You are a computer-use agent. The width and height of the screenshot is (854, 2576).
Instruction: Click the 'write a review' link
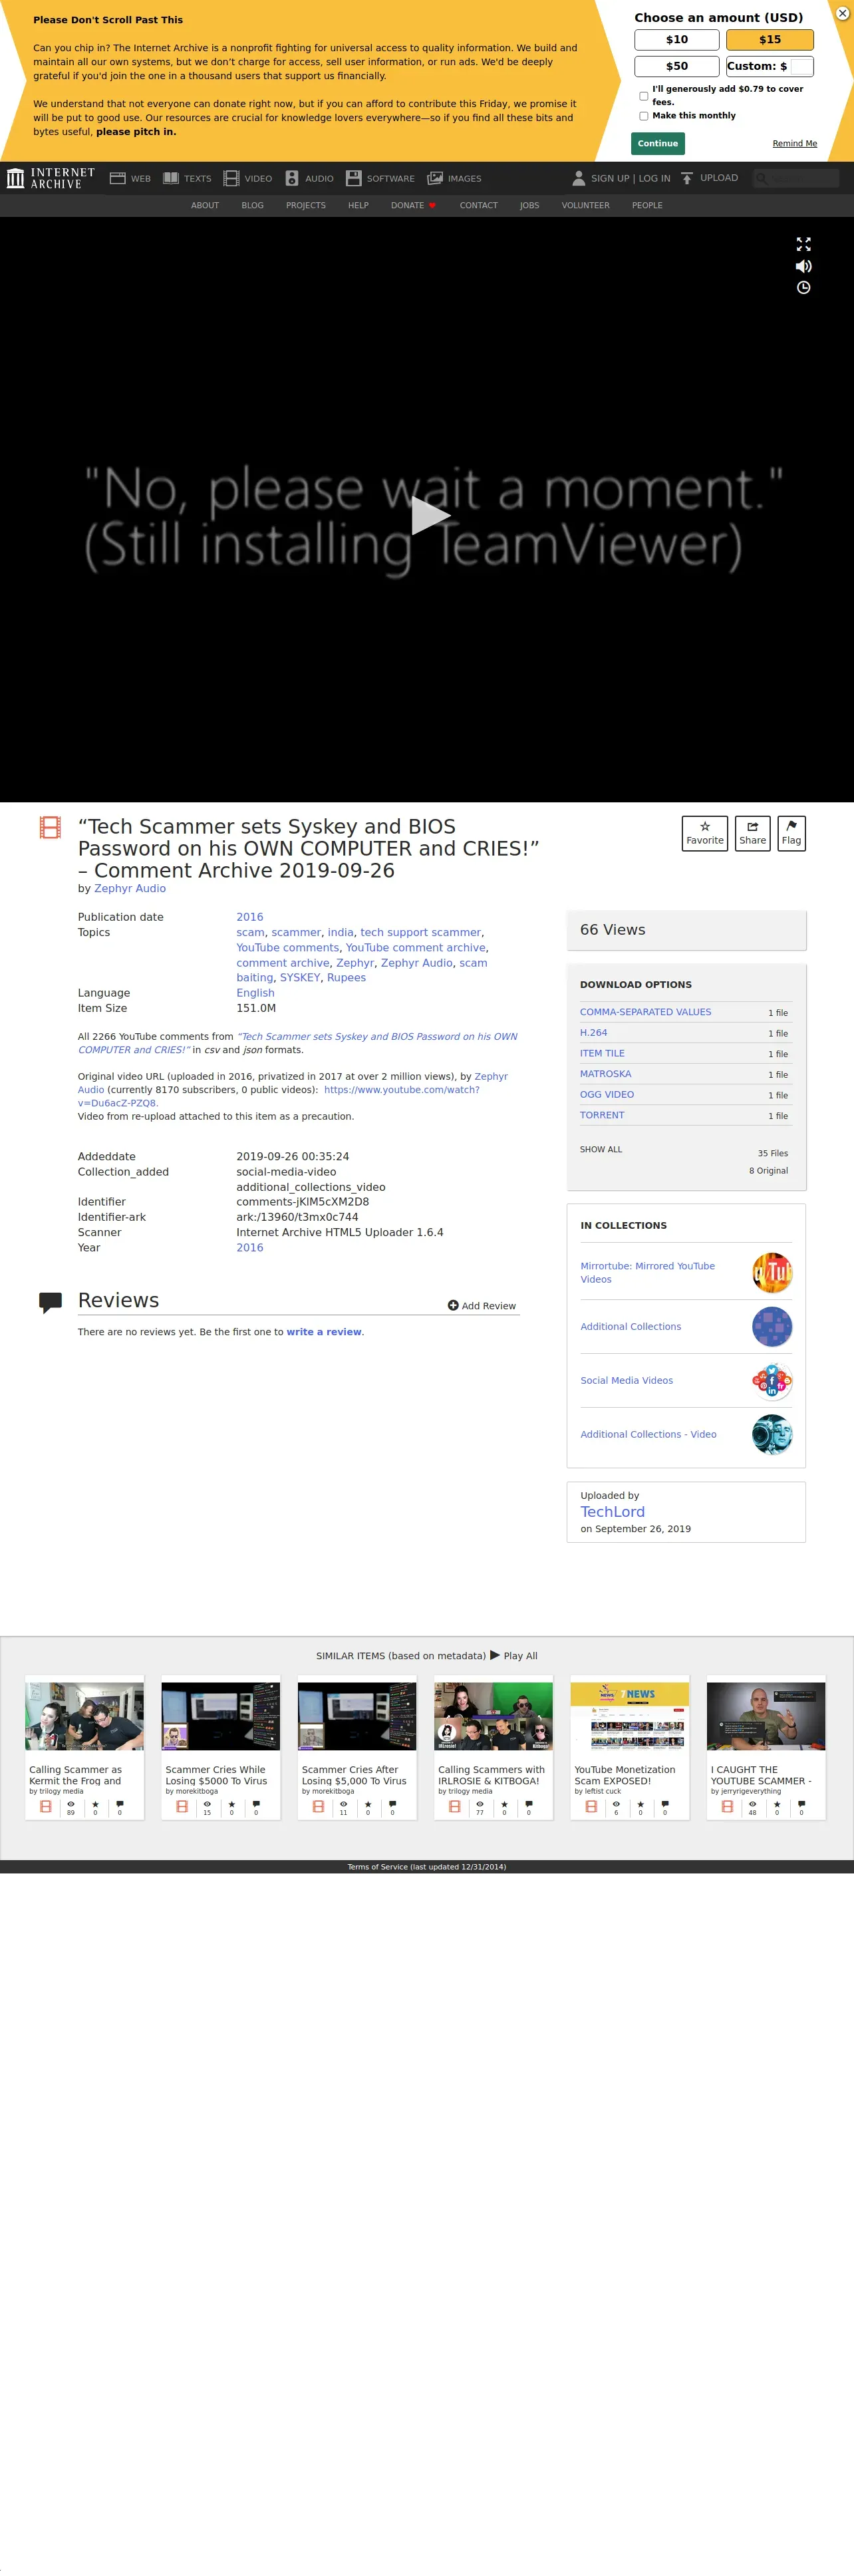click(x=324, y=1332)
